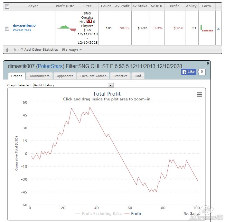Viewport: 225px width, 222px height.
Task: Click the -$0.32 average profit value
Action: tap(124, 28)
